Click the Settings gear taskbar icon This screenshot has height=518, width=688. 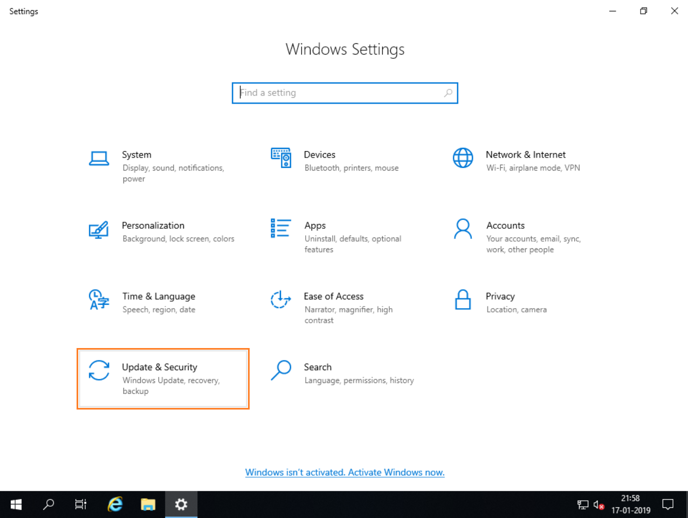coord(181,505)
